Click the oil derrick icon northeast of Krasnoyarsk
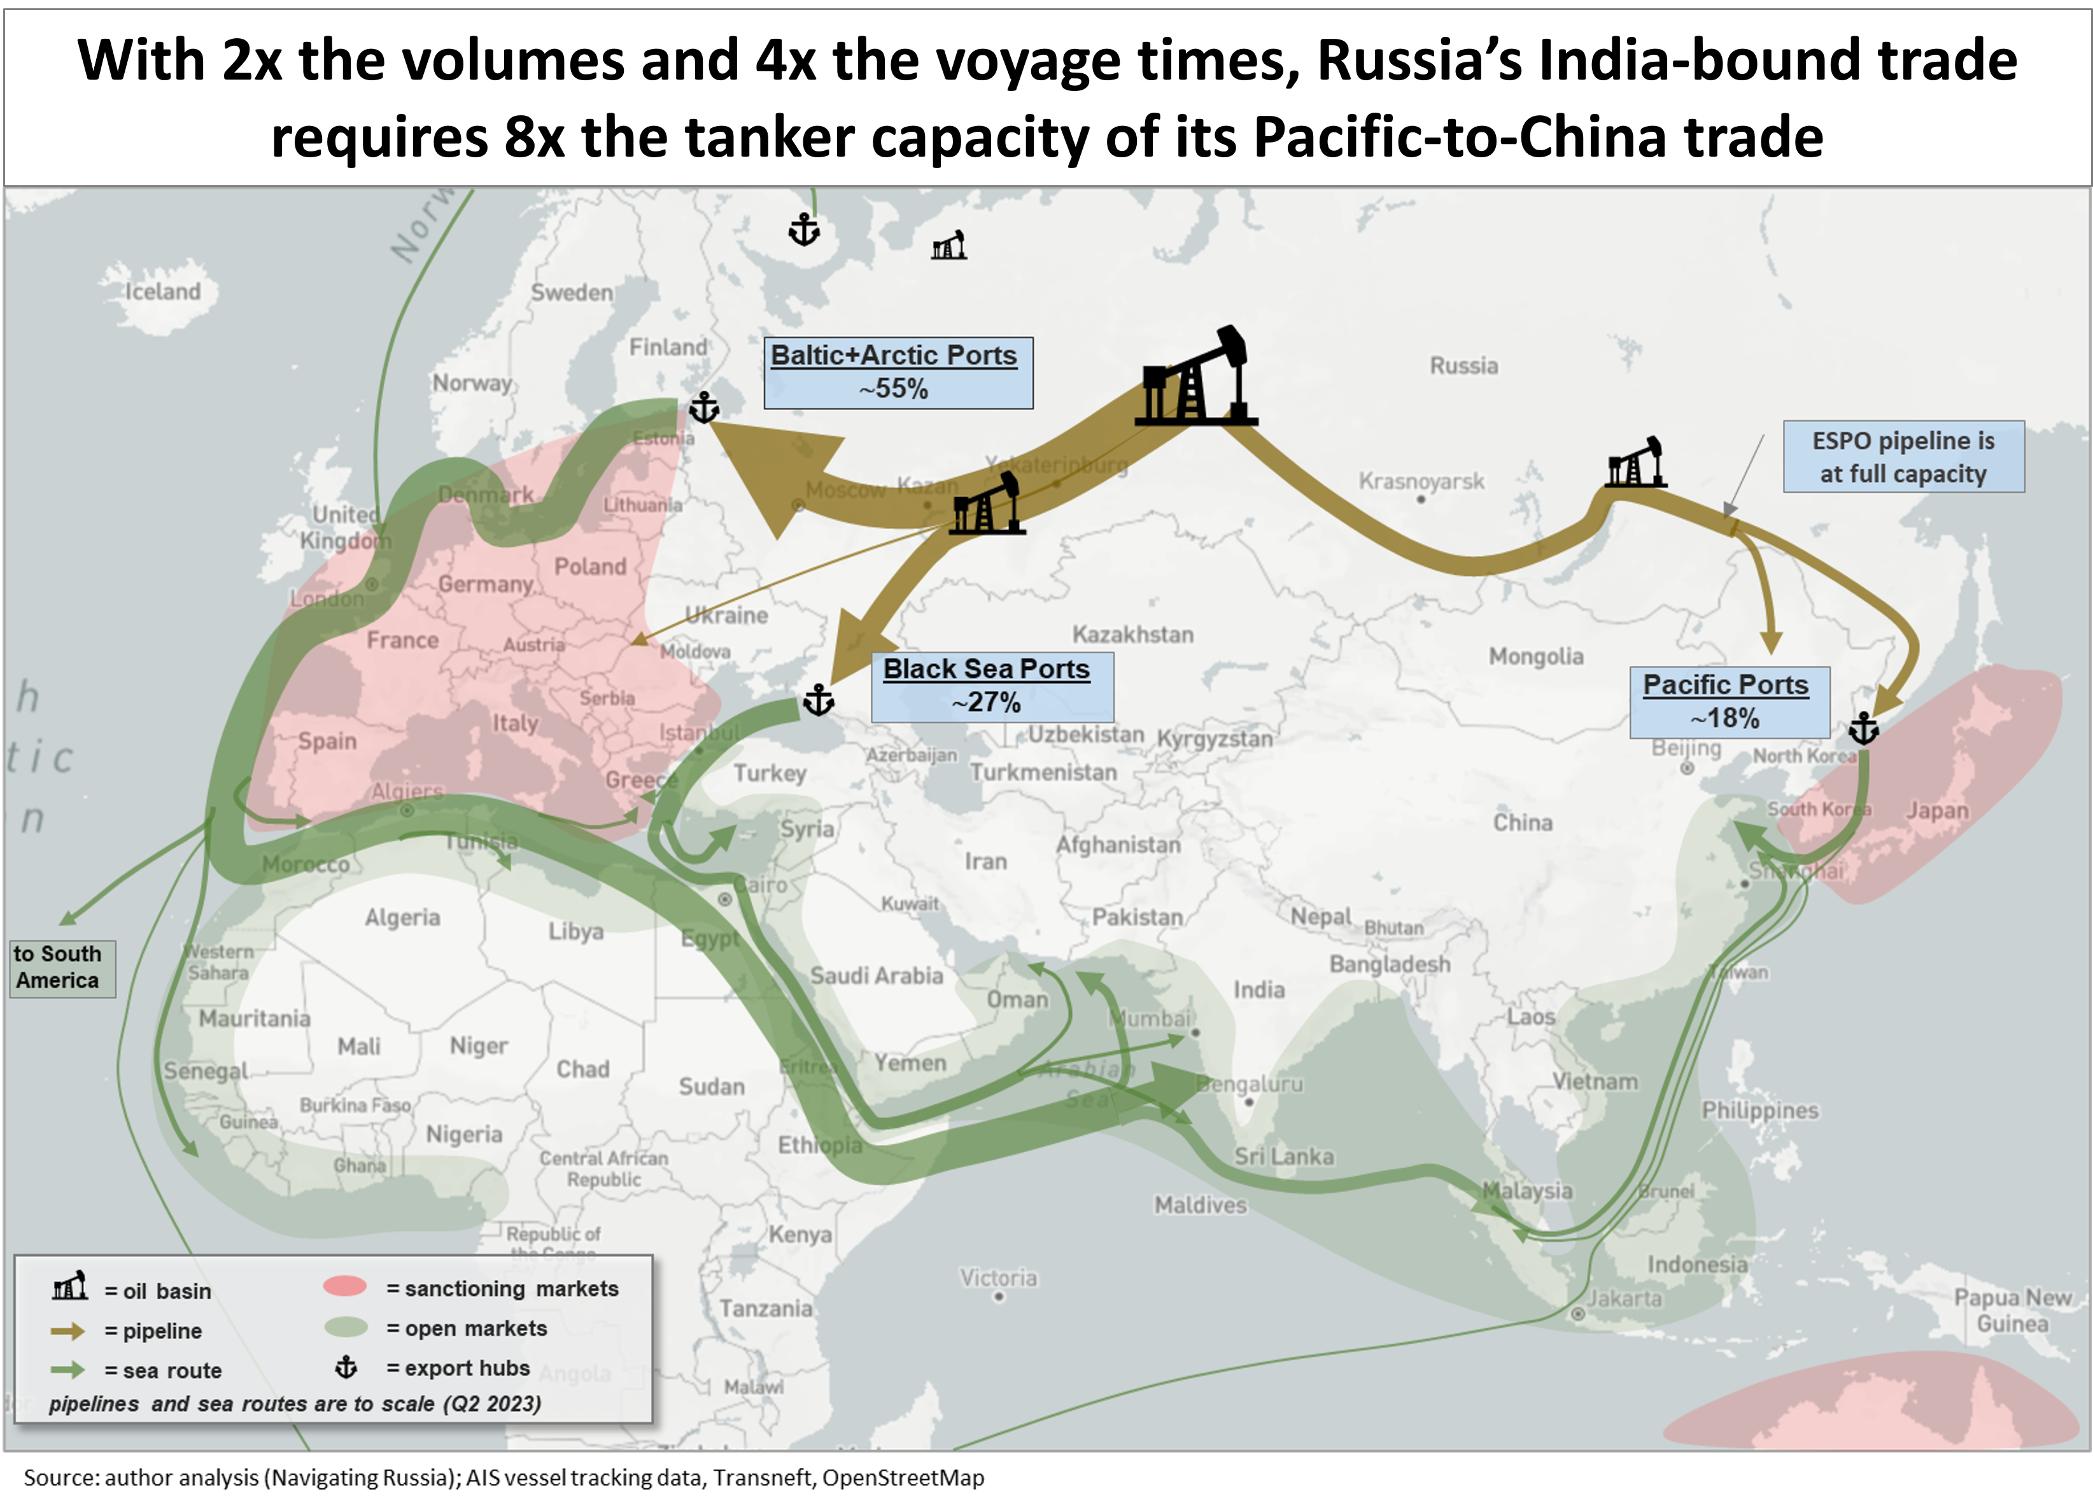 [x=1636, y=462]
